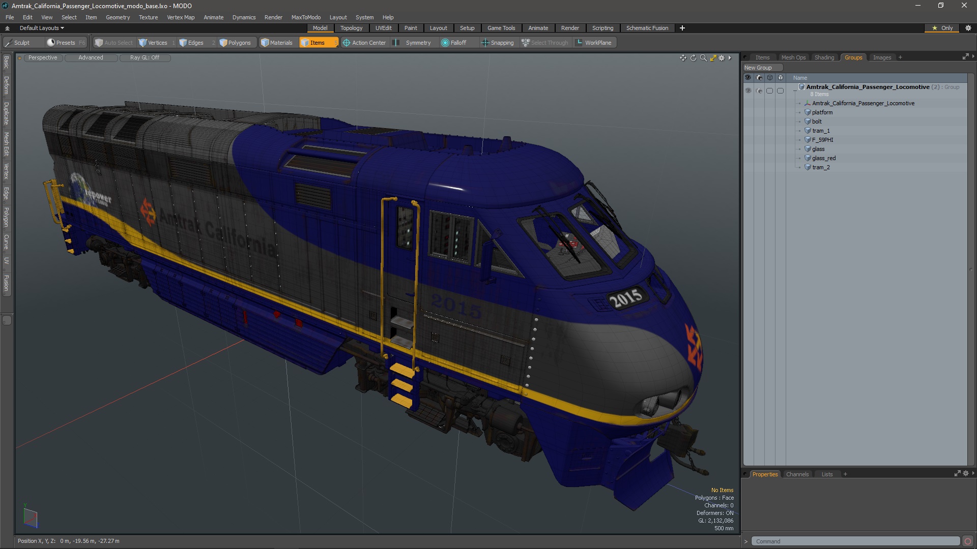Click the New Group button
Image resolution: width=977 pixels, height=549 pixels.
click(x=762, y=68)
